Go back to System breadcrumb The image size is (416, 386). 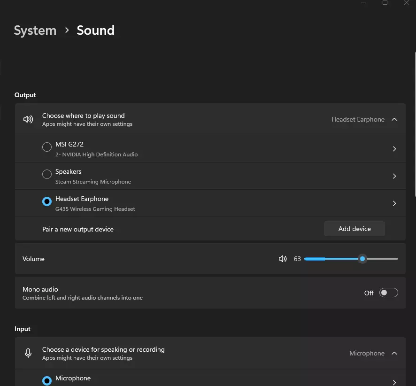click(35, 31)
